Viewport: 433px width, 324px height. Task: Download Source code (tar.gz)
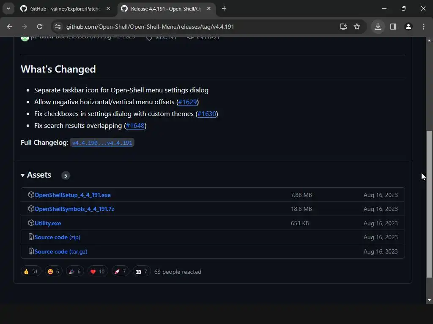(x=61, y=251)
